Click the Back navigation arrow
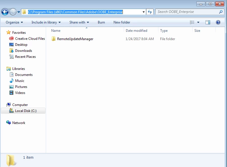The image size is (227, 167). pos(5,12)
